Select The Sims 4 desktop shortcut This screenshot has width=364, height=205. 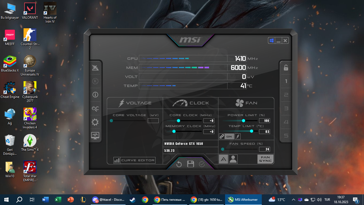click(30, 143)
